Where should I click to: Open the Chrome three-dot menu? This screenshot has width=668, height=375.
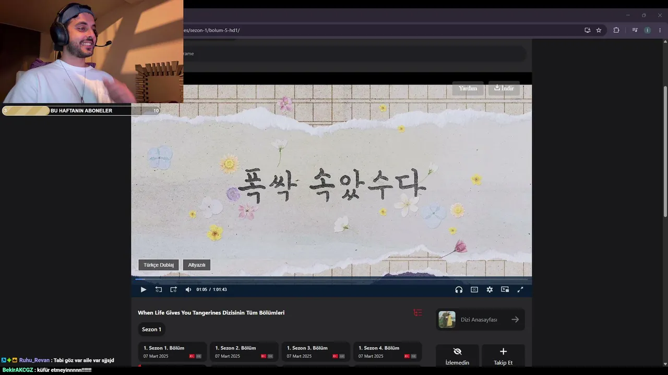coord(660,30)
